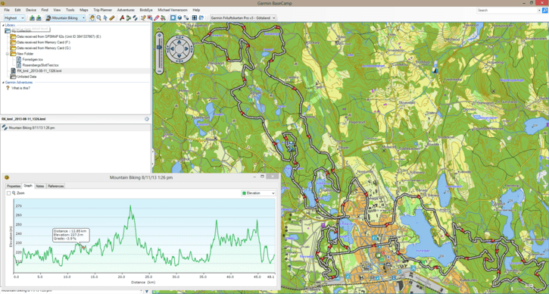Collapse the New Folder tree node
Screen dimensions: 549x294
(8, 54)
